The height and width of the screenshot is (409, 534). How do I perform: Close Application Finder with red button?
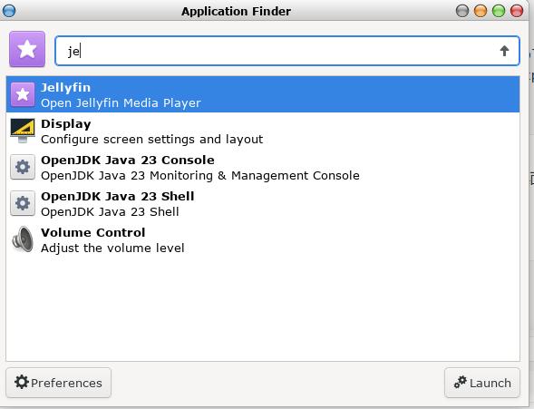click(x=517, y=11)
